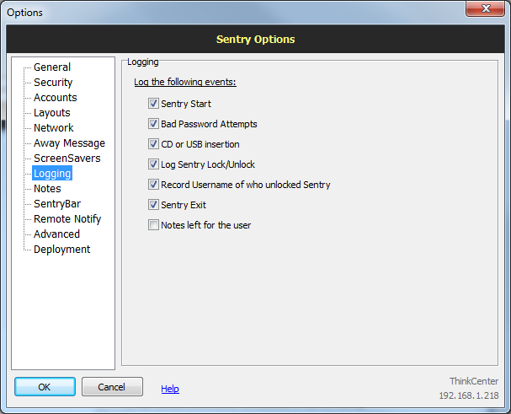Screen dimensions: 511x414
Task: Select Advanced in the options tree
Action: (56, 234)
